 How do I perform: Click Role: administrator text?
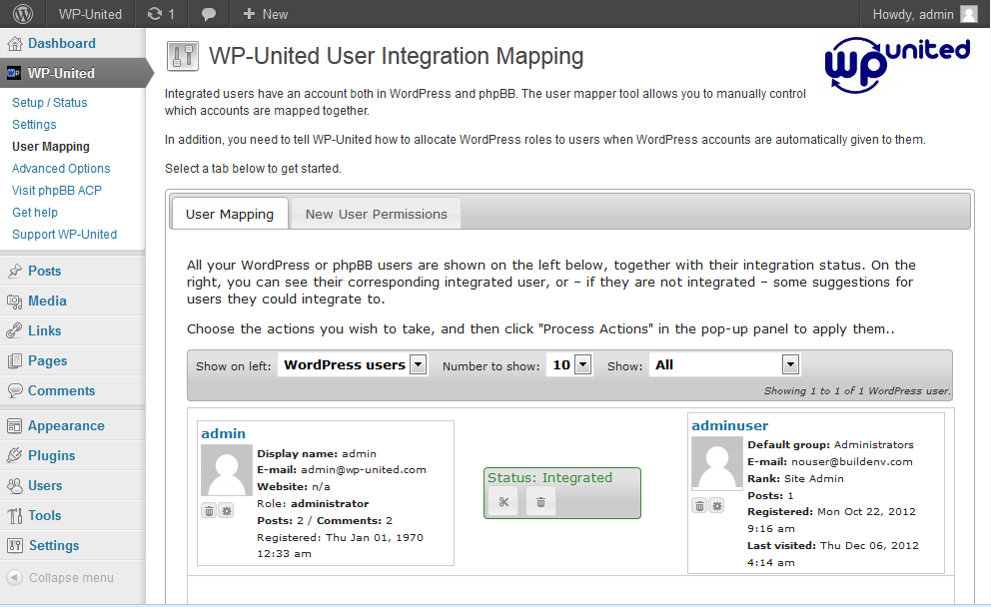(313, 503)
